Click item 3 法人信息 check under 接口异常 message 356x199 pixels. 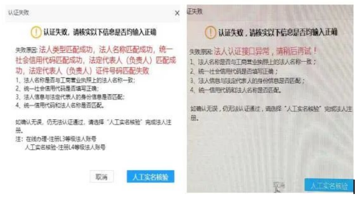coord(247,81)
